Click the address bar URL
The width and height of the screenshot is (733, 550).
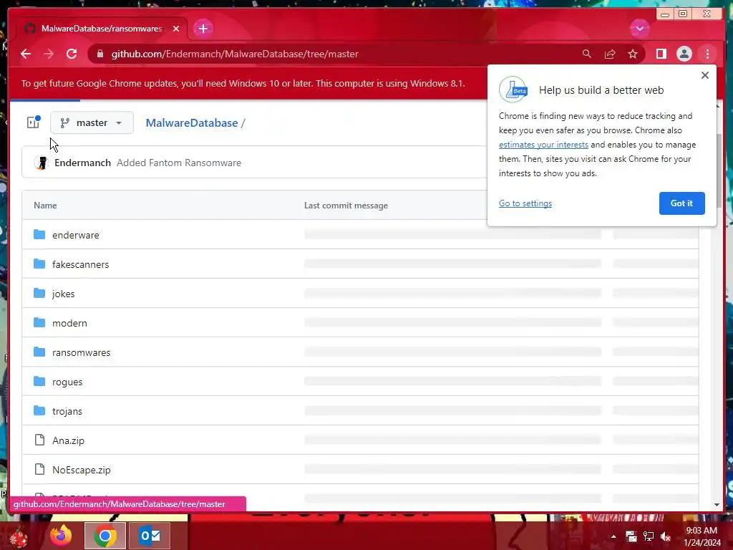point(235,54)
